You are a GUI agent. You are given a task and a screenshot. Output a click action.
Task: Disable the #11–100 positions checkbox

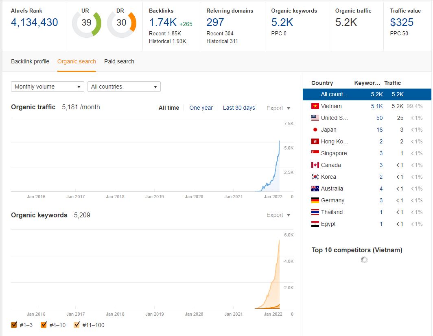click(x=77, y=325)
